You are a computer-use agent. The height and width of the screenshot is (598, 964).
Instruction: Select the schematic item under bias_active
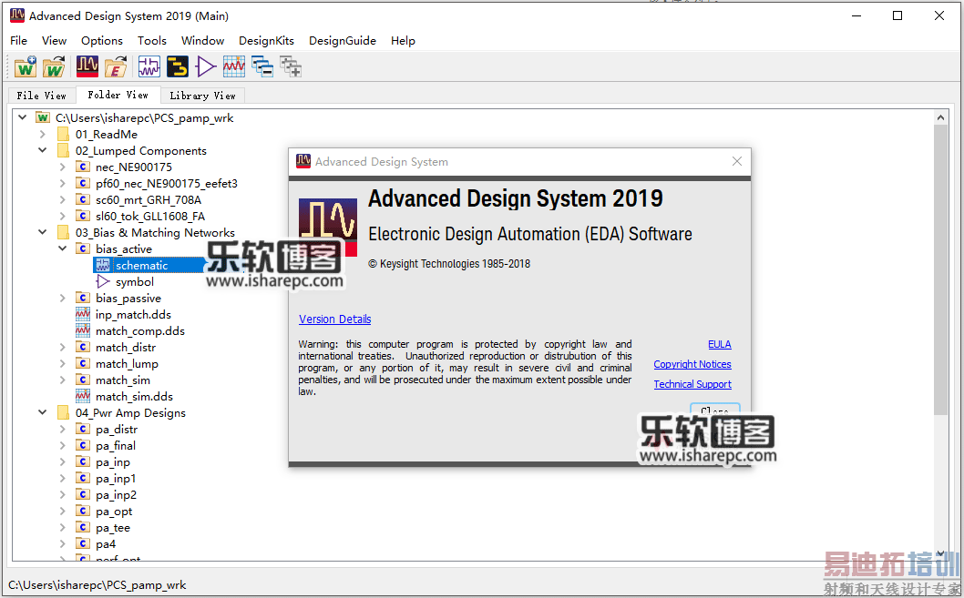tap(142, 265)
